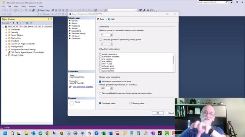Enable query governor to prevent long-running queries
The width and height of the screenshot is (245, 137).
[x=101, y=40]
